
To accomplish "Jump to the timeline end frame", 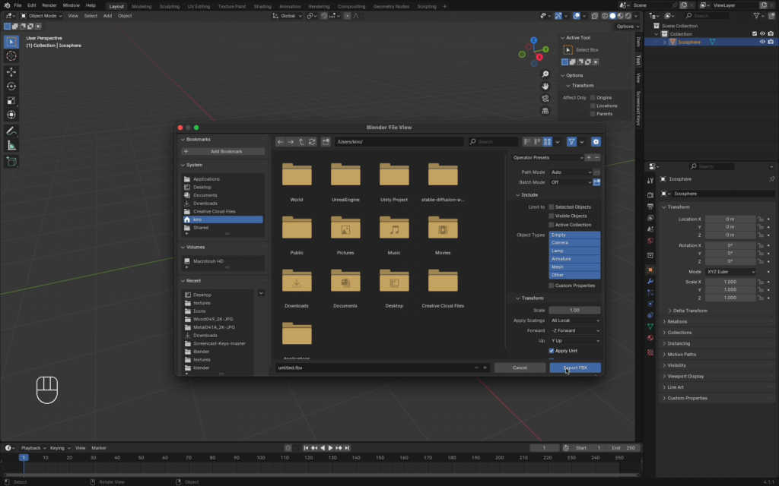I will (347, 448).
